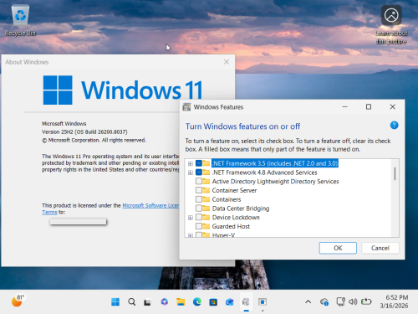This screenshot has height=314, width=418.
Task: Select 'Container Server' feature text
Action: (234, 190)
